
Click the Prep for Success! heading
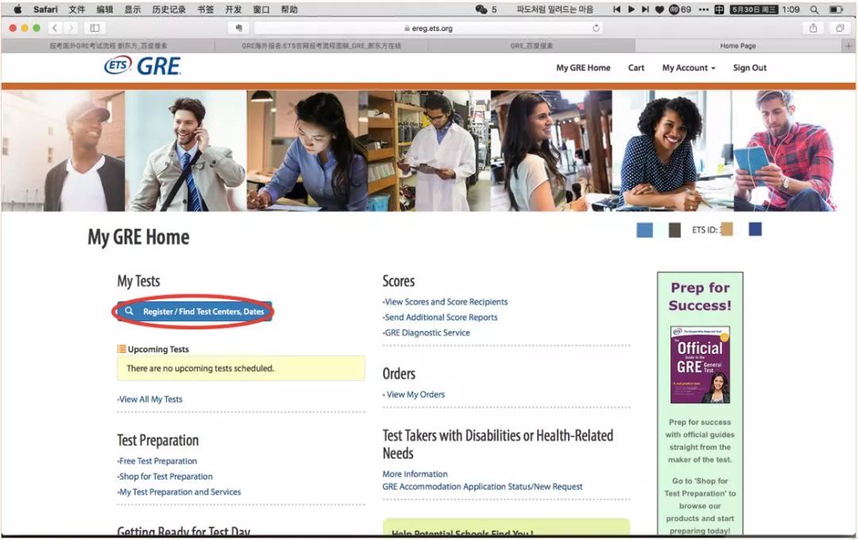coord(700,297)
